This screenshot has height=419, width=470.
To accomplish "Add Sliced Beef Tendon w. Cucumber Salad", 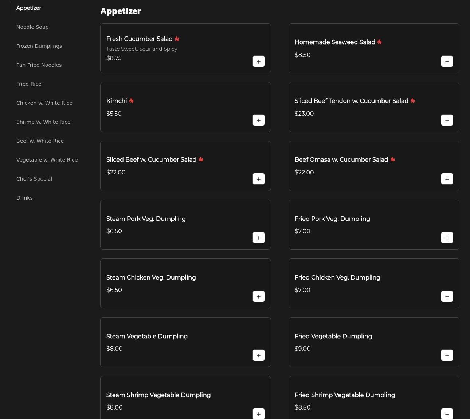I will [447, 120].
